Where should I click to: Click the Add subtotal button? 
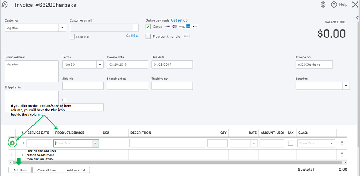pos(76,170)
